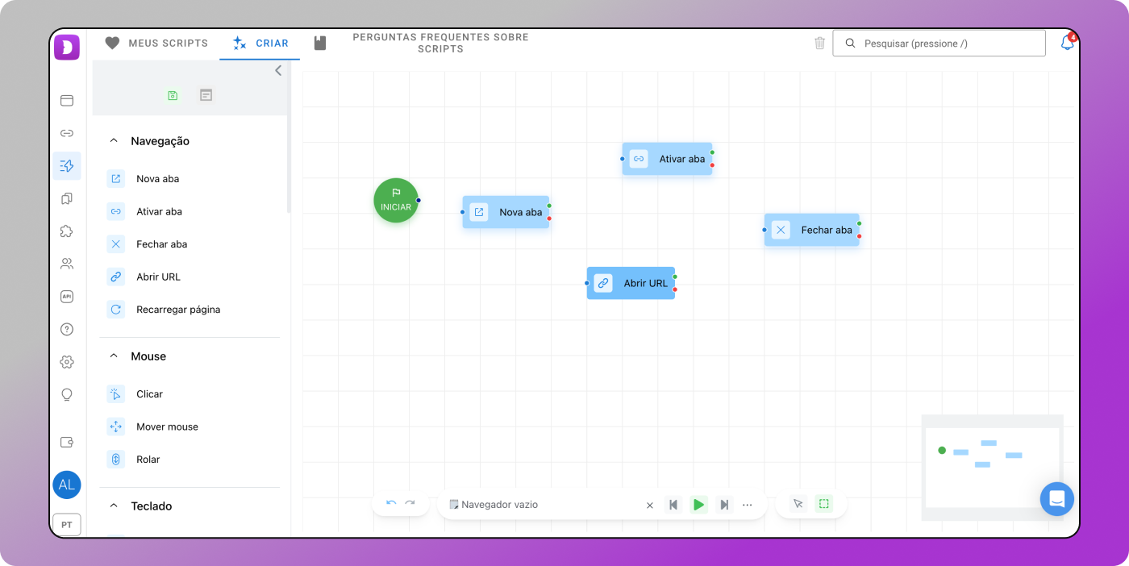
Task: Collapse the Navegação section
Action: point(114,141)
